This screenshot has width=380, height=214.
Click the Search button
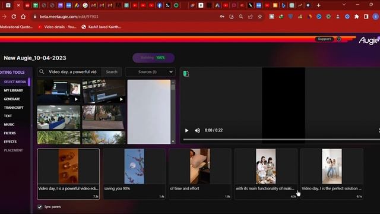pos(112,72)
